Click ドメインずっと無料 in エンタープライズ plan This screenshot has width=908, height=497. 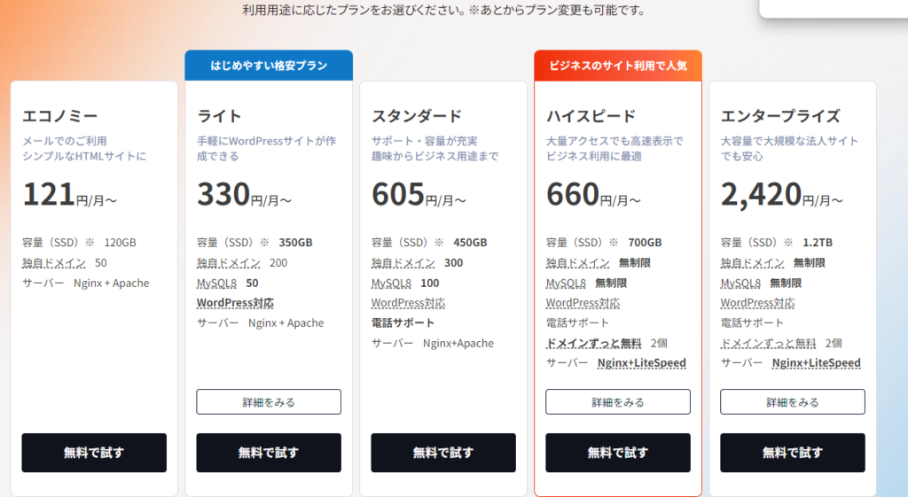(768, 343)
